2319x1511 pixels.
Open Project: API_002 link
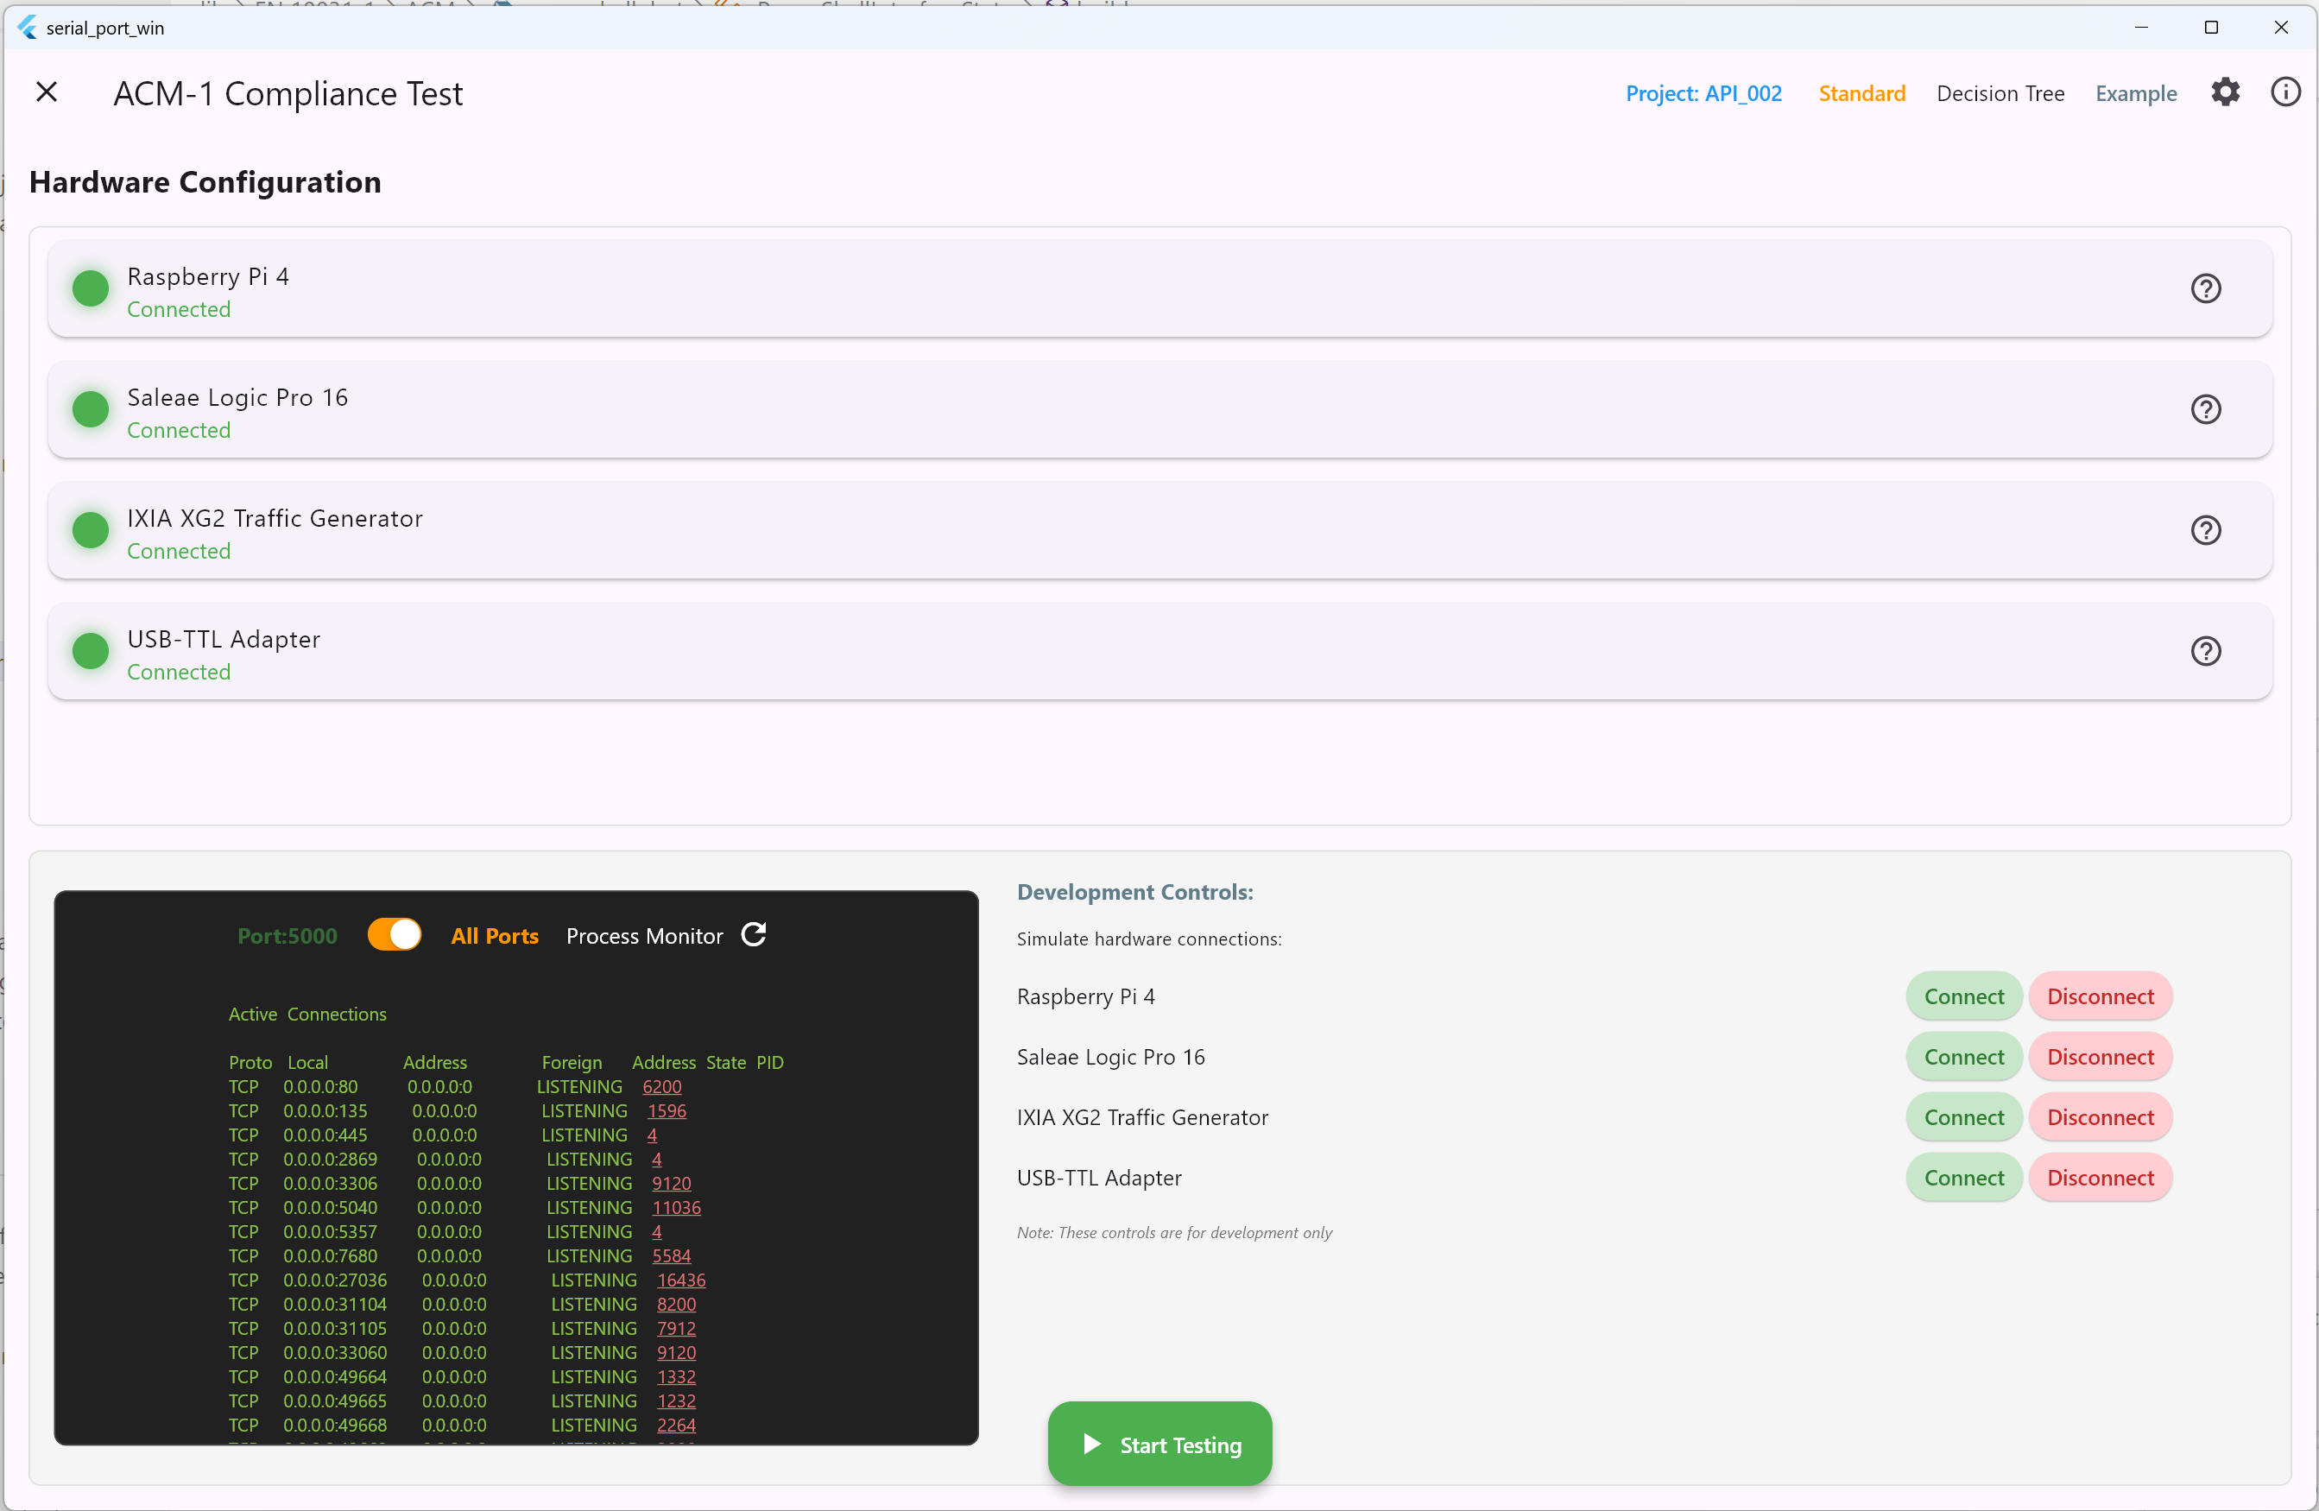(x=1703, y=93)
